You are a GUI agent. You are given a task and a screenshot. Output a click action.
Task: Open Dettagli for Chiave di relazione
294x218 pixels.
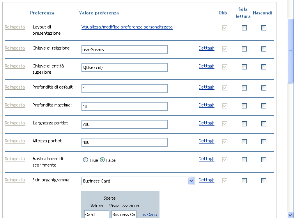[x=206, y=48]
